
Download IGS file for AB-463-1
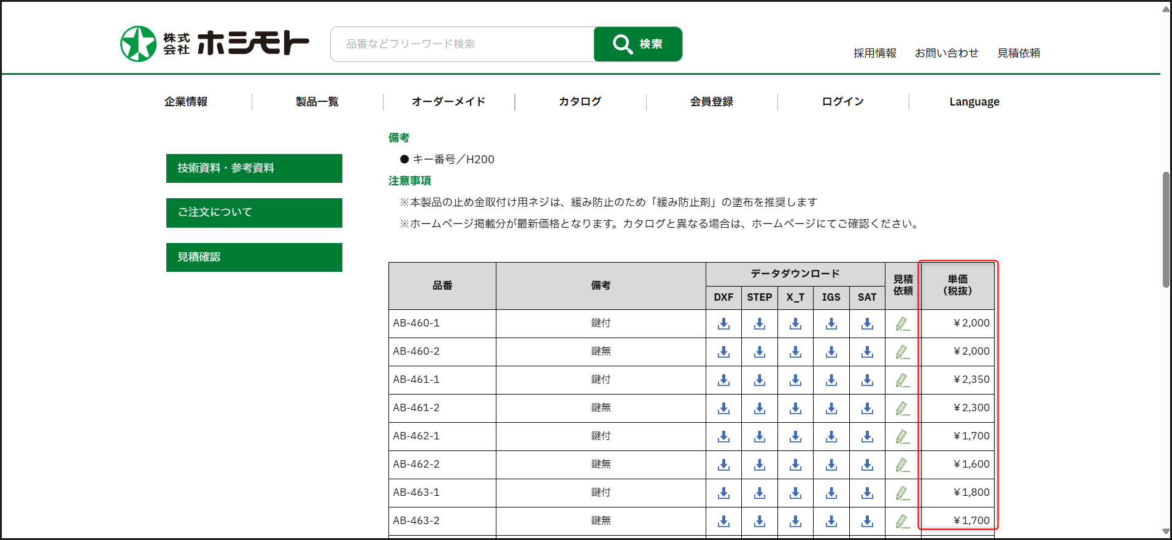(831, 493)
